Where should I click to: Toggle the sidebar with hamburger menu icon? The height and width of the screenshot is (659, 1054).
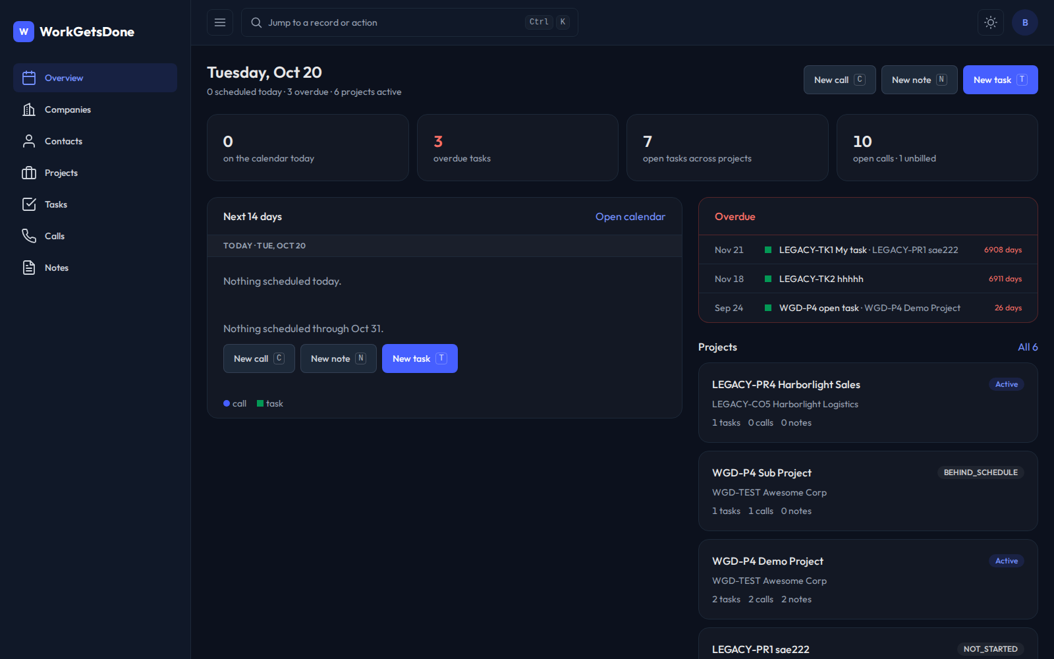pyautogui.click(x=220, y=22)
